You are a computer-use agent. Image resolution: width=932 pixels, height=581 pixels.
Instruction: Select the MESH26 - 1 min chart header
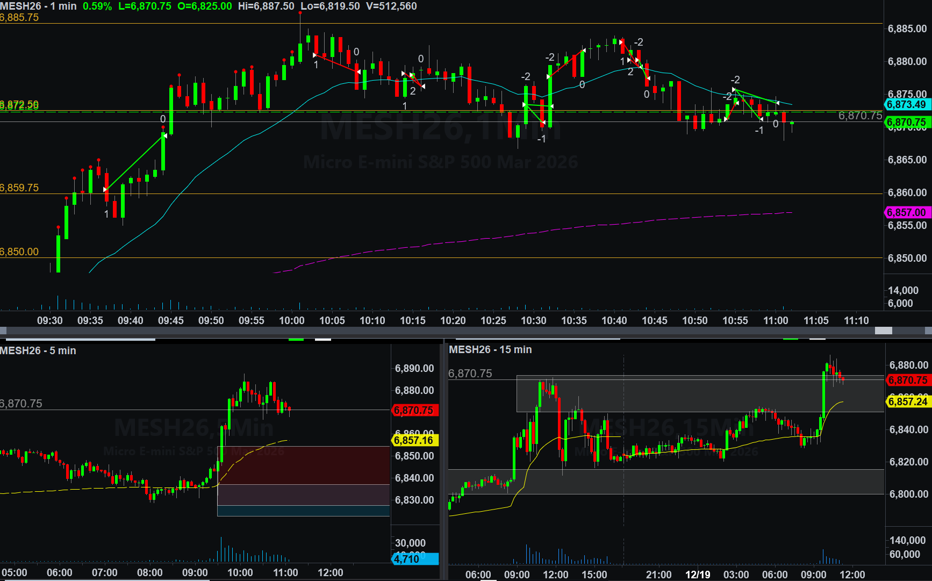point(38,6)
